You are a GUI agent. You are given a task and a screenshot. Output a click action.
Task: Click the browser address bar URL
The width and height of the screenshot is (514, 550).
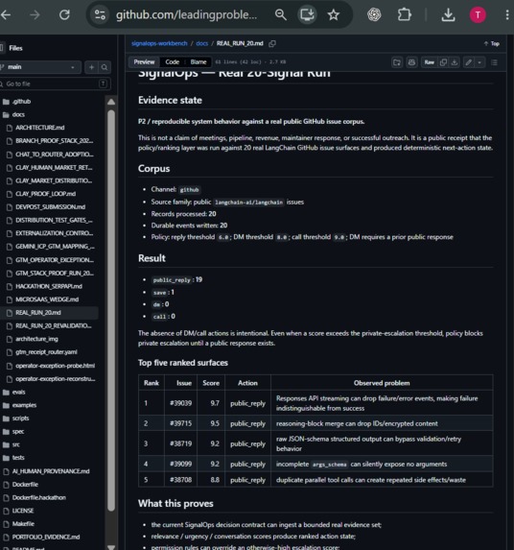click(186, 14)
